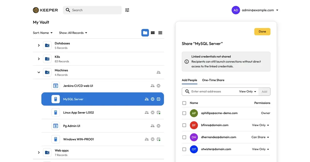This screenshot has height=162, width=310.
Task: Open the search filter options icon
Action: tap(127, 10)
